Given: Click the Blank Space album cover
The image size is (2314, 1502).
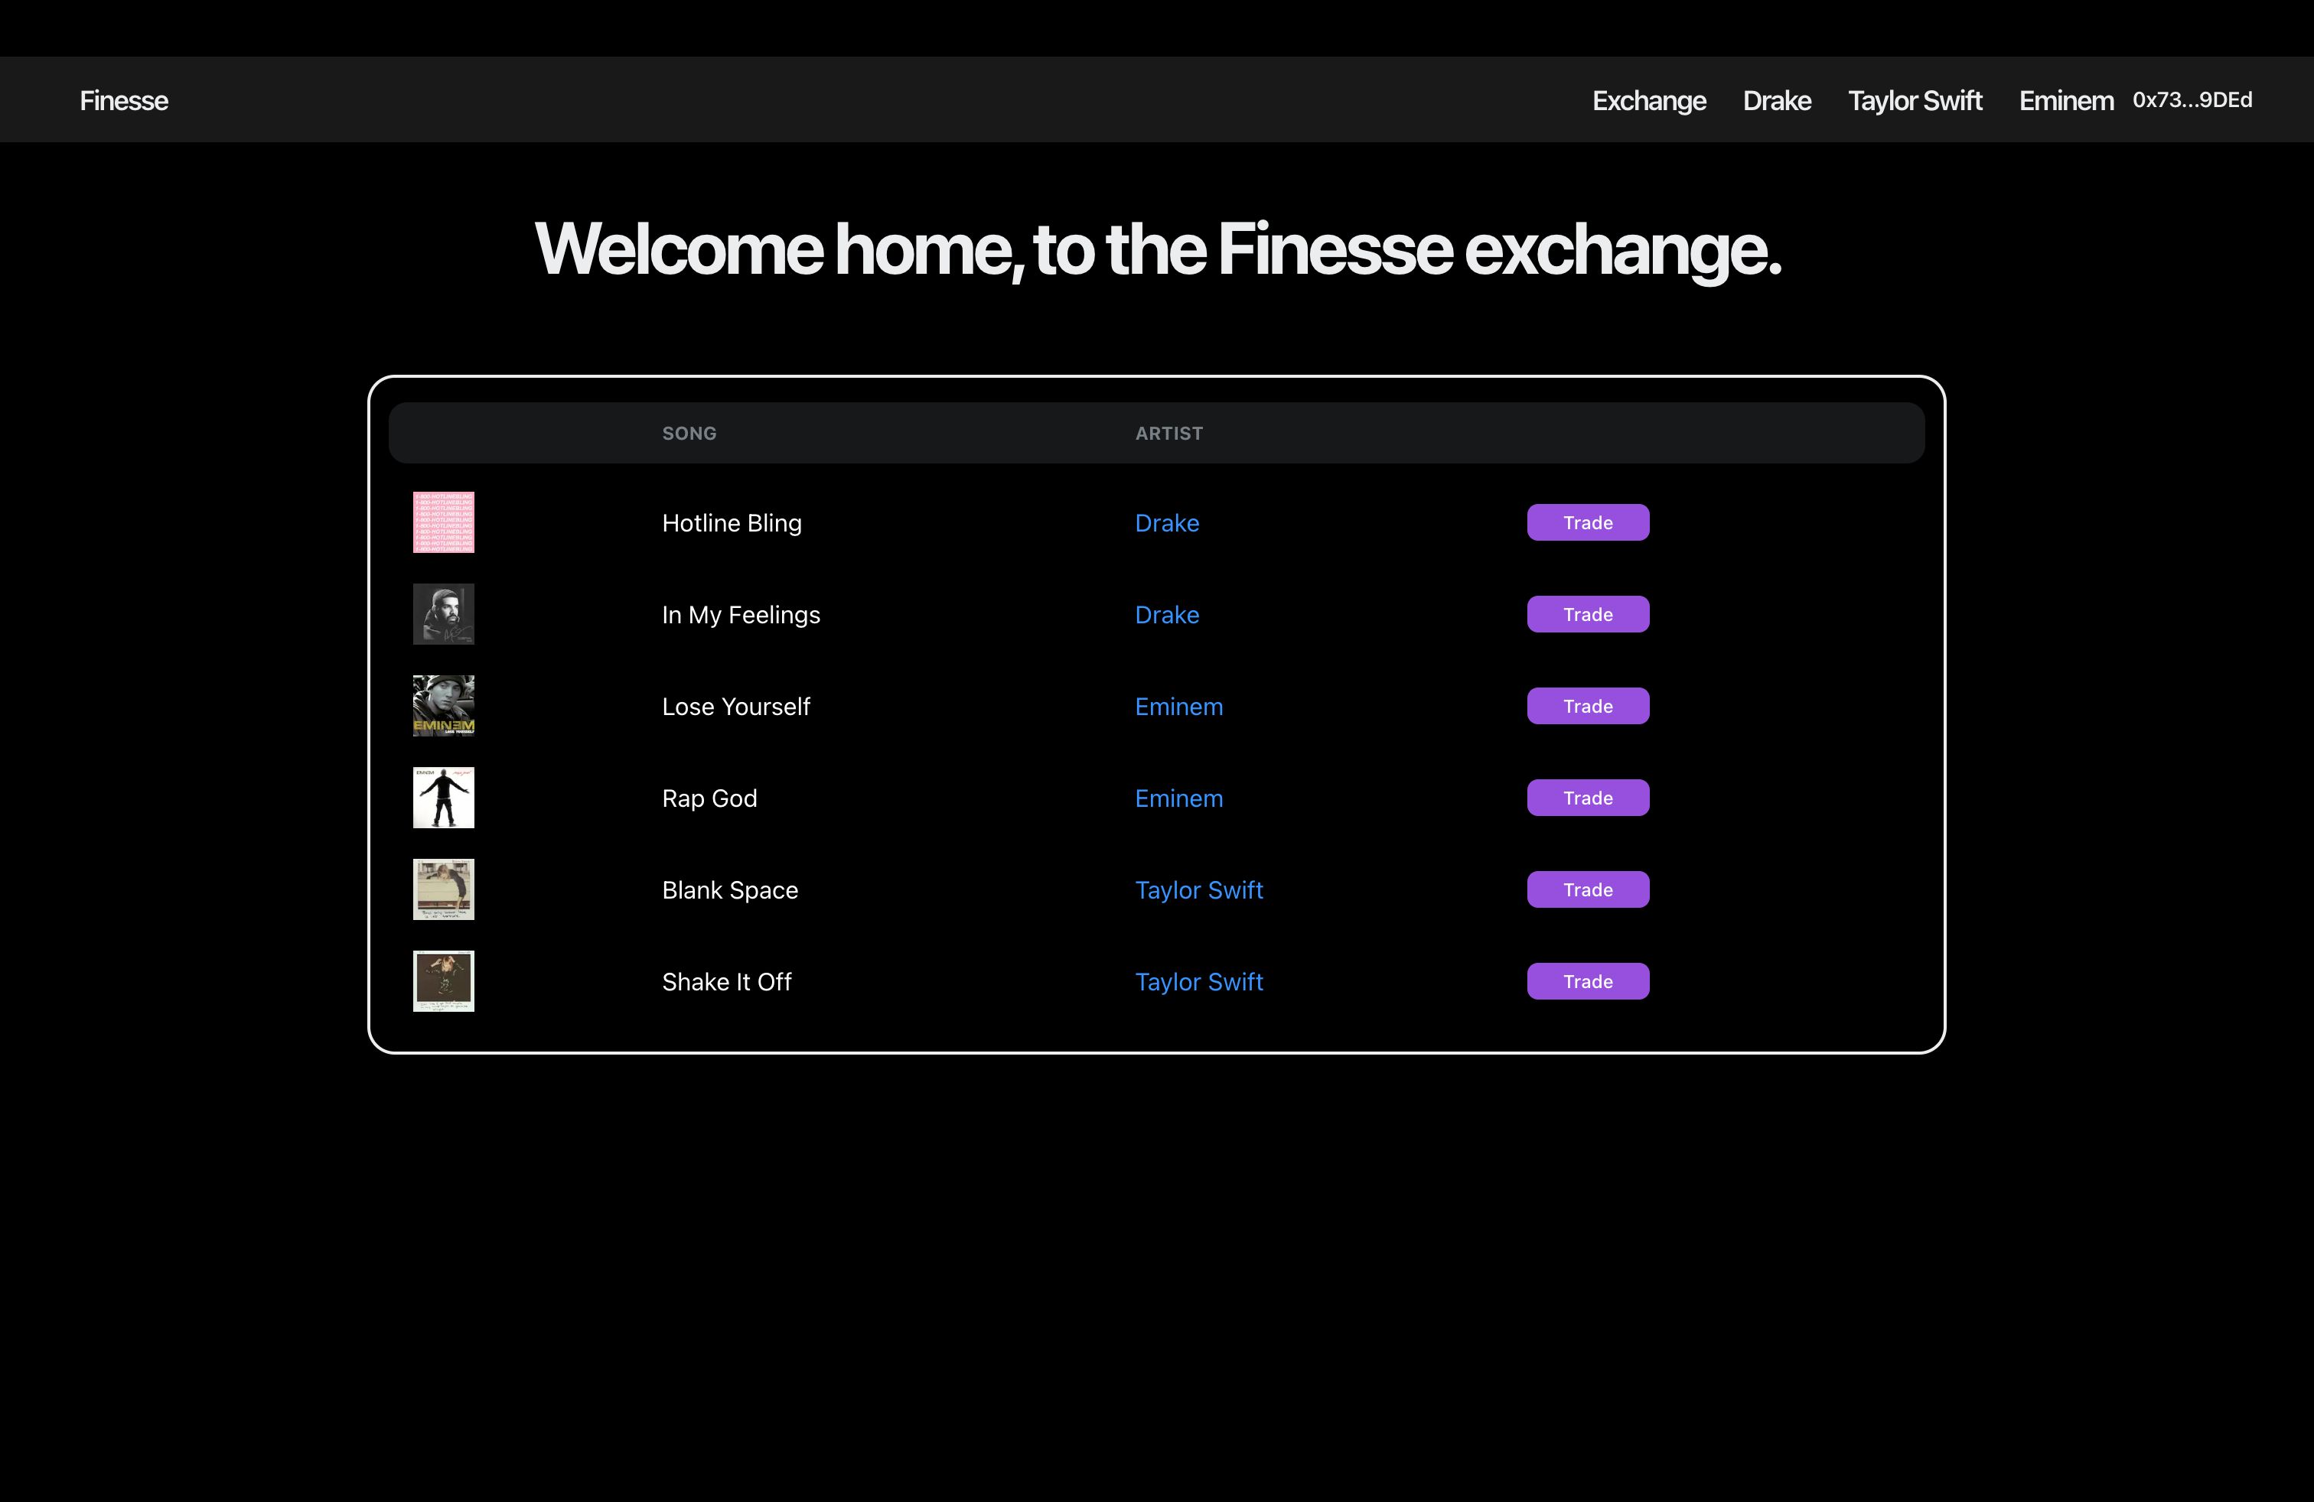Looking at the screenshot, I should (443, 890).
